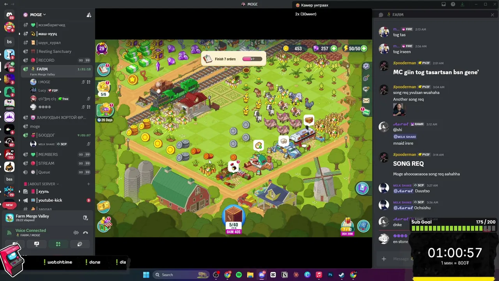Click the @MILK SHAKE mention in chat
The image size is (499, 281).
point(405,137)
